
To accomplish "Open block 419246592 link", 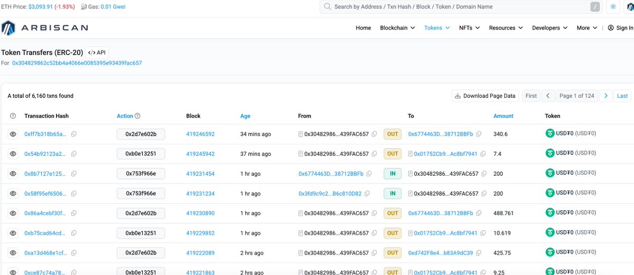I will pos(200,134).
